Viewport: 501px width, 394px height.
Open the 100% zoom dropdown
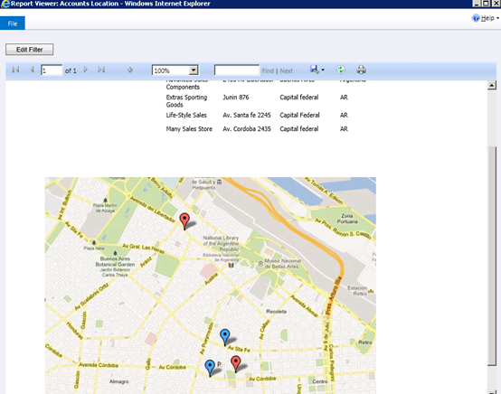pos(194,70)
